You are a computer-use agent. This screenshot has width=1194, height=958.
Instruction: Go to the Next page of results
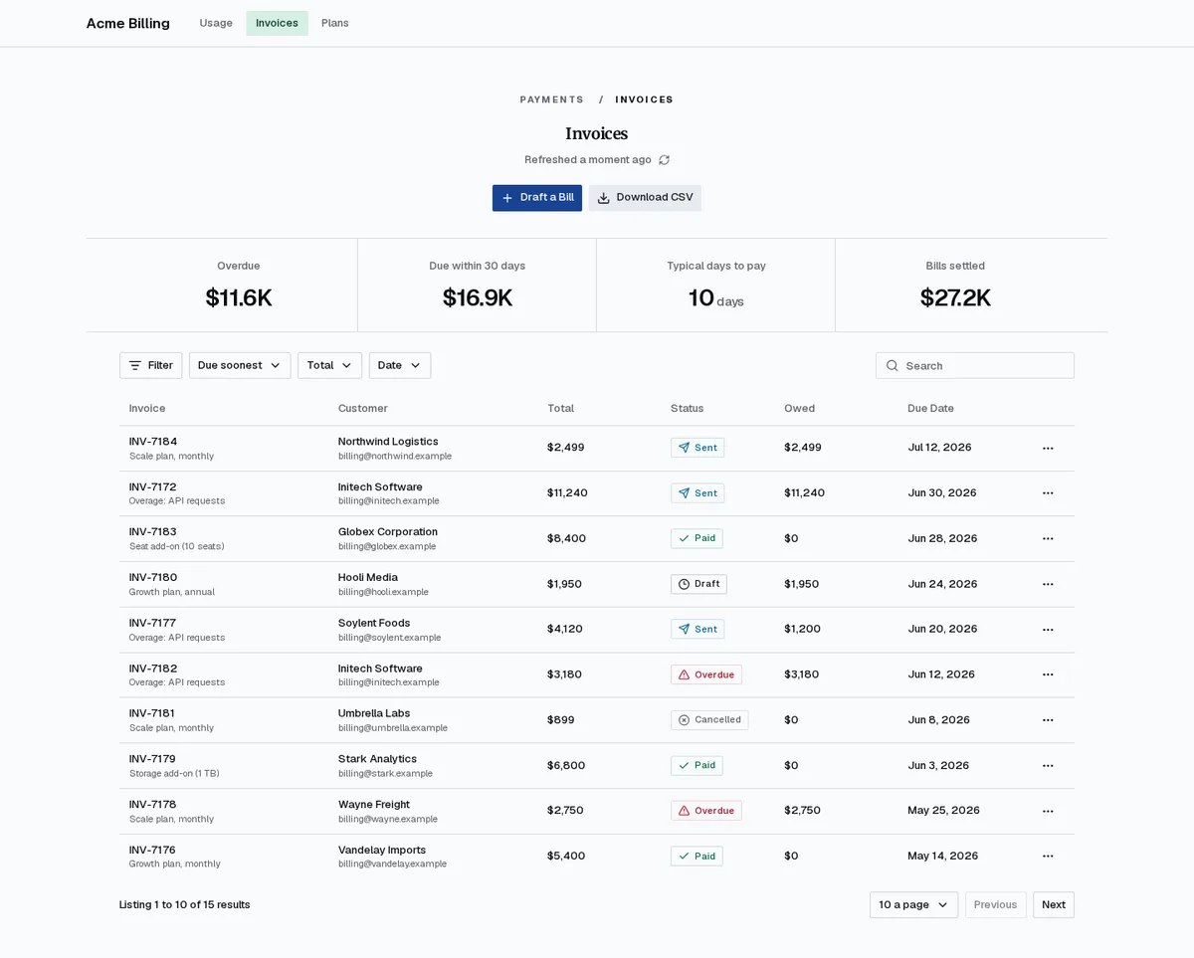[1054, 904]
